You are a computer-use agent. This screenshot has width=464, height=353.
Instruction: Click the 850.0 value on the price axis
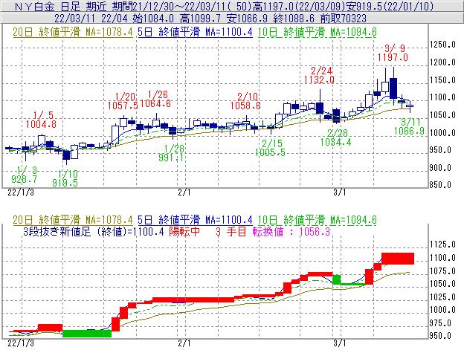tap(440, 185)
